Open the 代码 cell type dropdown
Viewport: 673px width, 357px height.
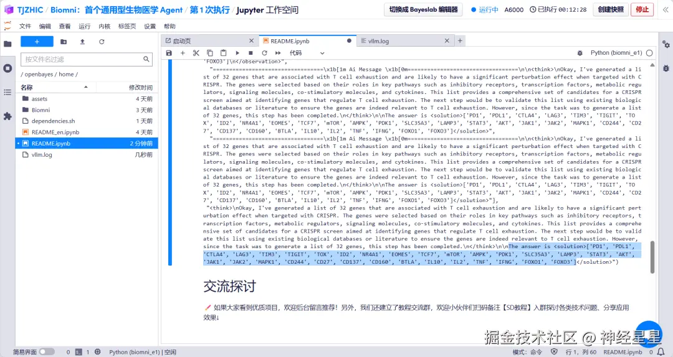coord(307,53)
